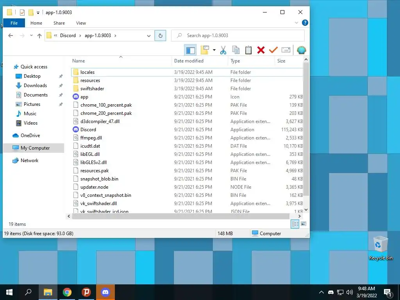Image resolution: width=400 pixels, height=300 pixels.
Task: Select Pictures in the navigation pane
Action: coord(32,104)
